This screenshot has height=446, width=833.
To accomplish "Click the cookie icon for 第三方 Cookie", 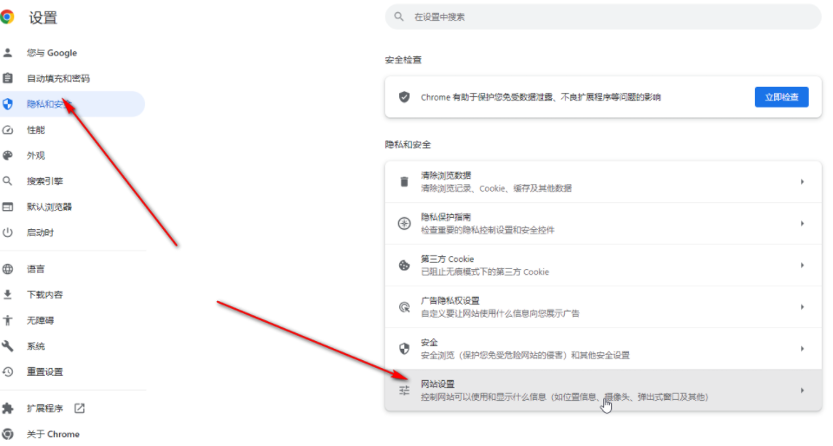I will [404, 265].
